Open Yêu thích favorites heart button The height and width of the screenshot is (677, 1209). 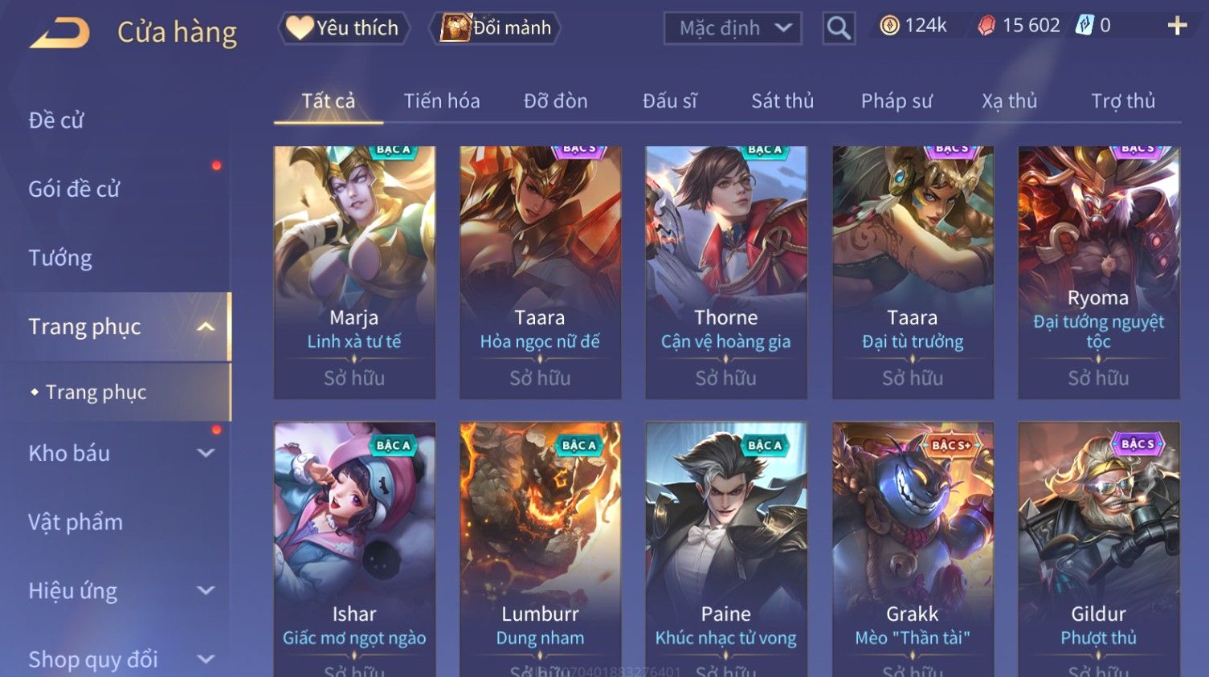click(344, 28)
